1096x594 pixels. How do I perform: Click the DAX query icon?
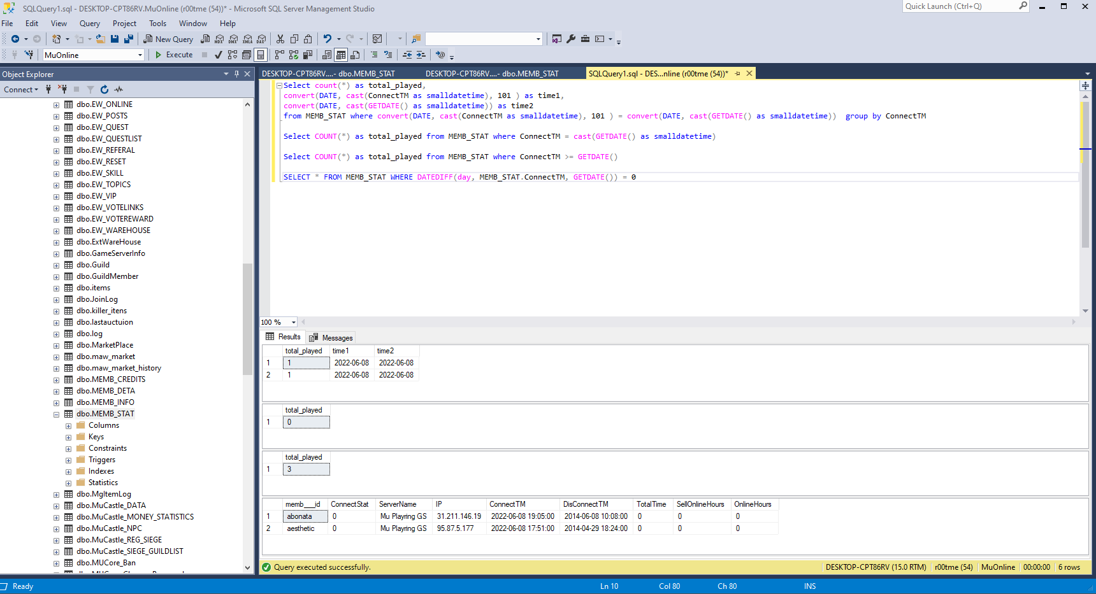pos(261,39)
